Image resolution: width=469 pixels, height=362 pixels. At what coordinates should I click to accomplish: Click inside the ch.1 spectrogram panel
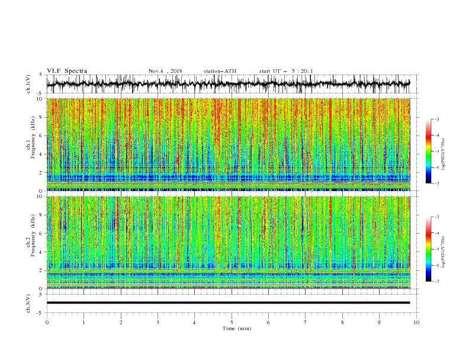229,144
